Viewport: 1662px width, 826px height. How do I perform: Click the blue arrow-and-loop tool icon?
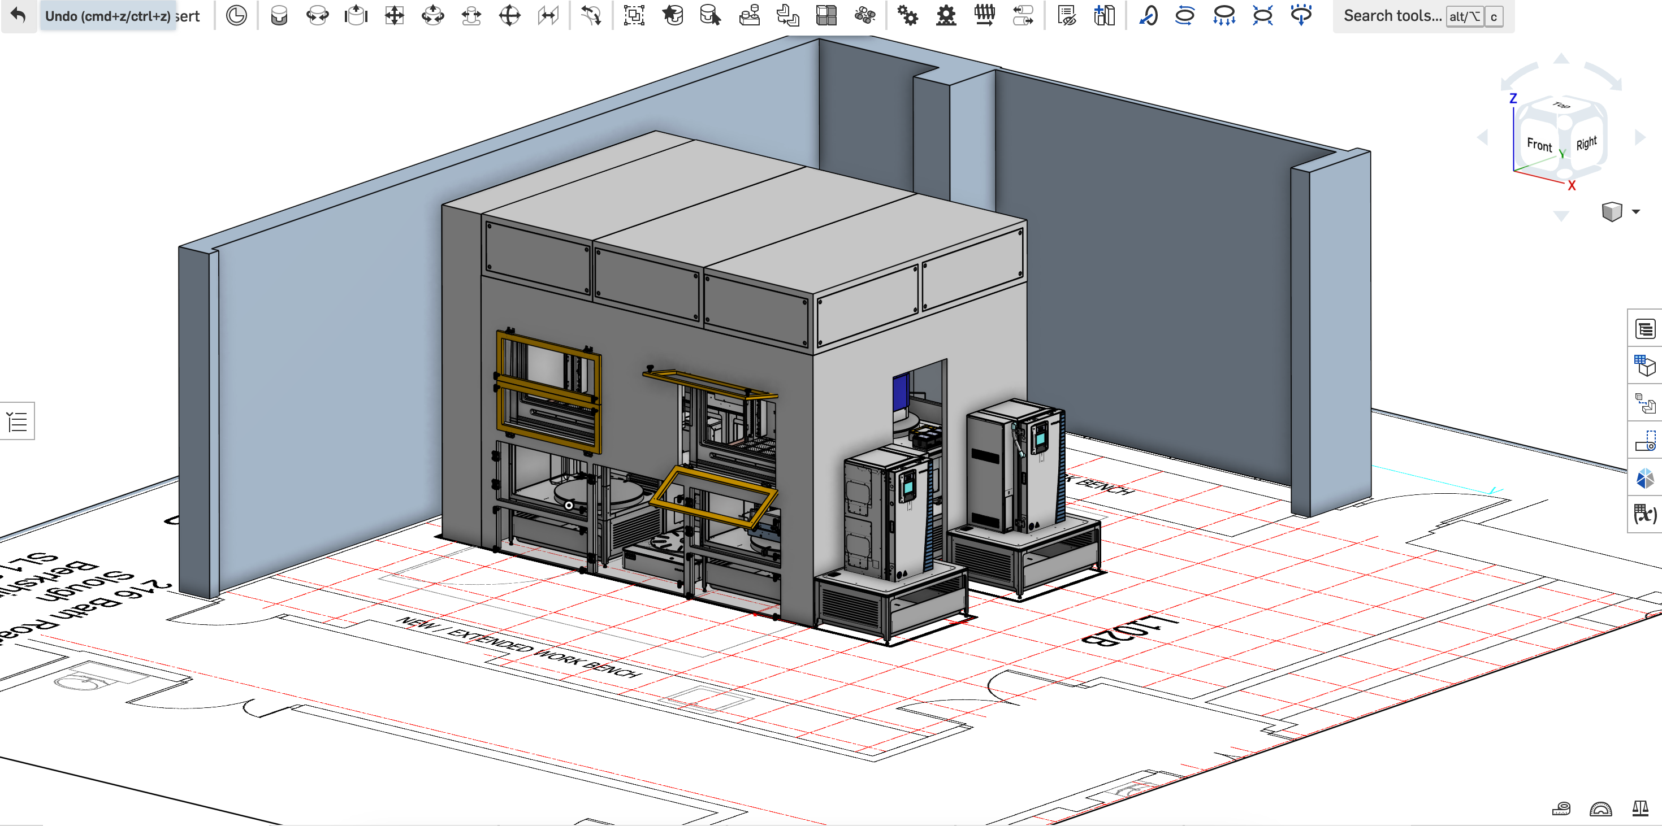pos(1148,15)
